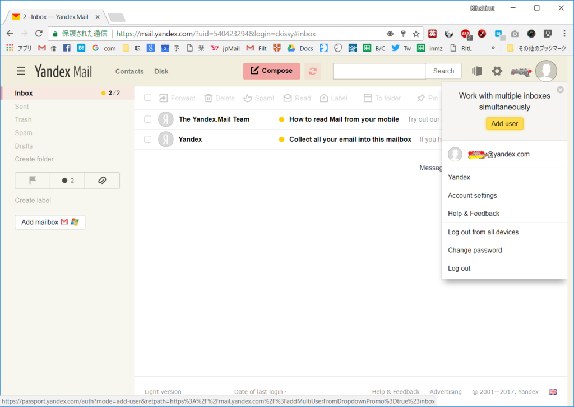Open the Facebook bookmark icon
This screenshot has height=407, width=574.
[x=67, y=48]
